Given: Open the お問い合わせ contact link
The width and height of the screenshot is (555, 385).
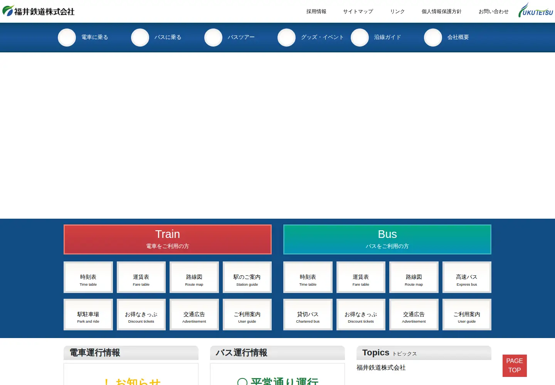Looking at the screenshot, I should tap(494, 12).
